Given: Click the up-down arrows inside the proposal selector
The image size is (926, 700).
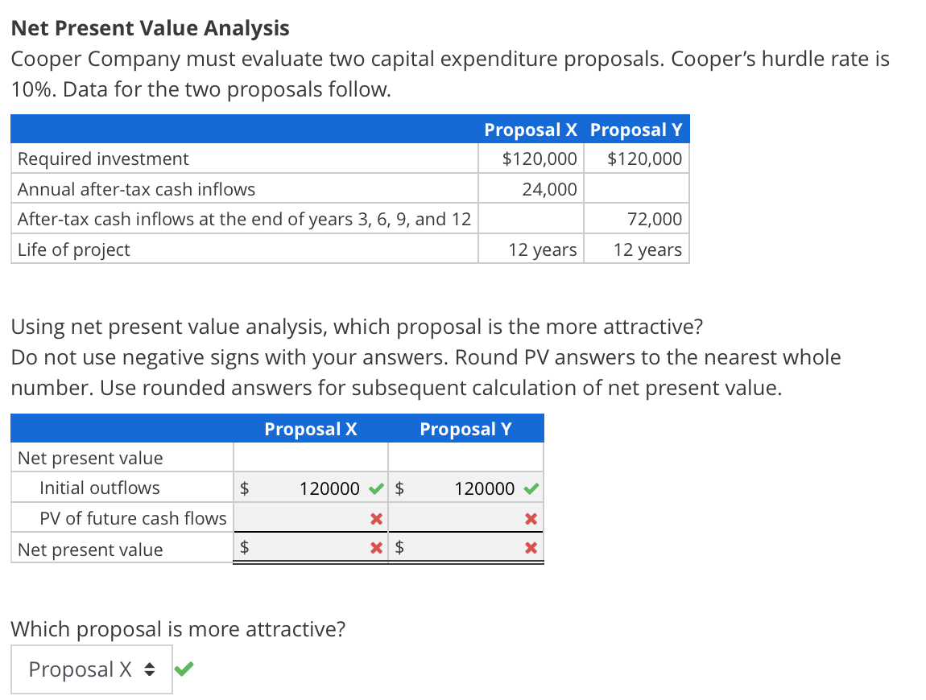Looking at the screenshot, I should point(150,669).
